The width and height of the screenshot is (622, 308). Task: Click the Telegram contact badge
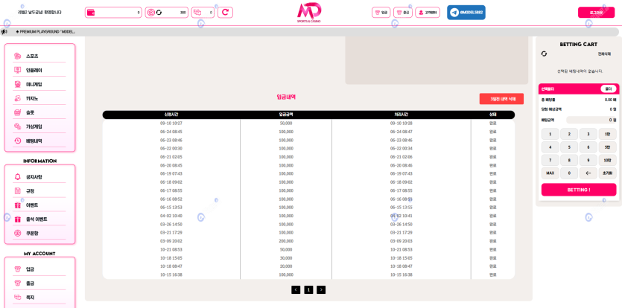coord(466,13)
